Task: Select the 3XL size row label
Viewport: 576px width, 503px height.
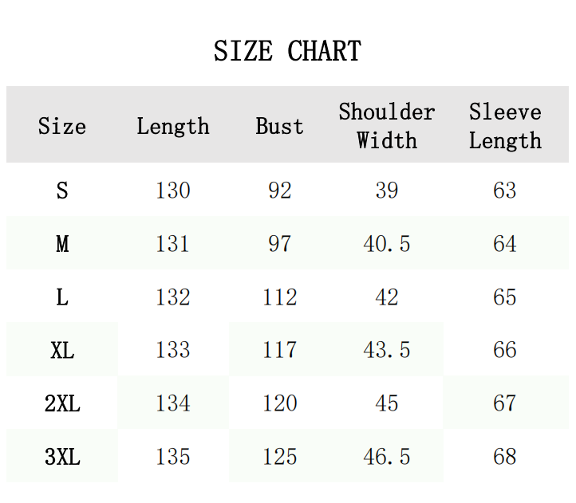Action: pos(62,457)
